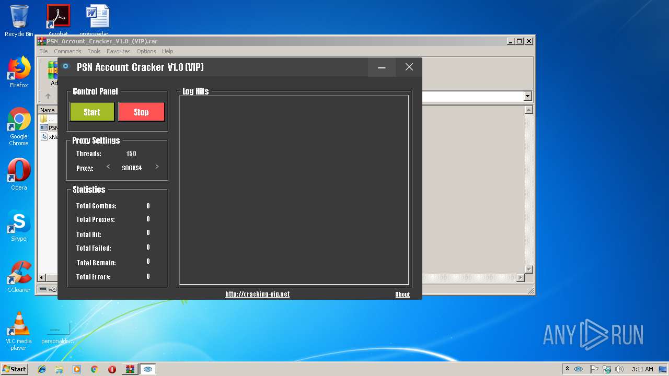Open the Options menu in WinRAR
Viewport: 669px width, 376px height.
point(146,51)
